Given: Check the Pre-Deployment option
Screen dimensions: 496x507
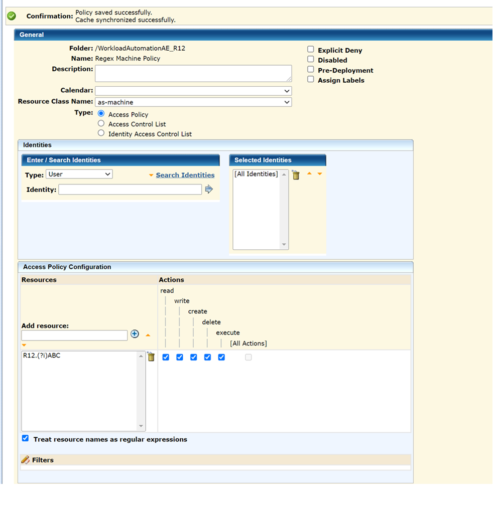Looking at the screenshot, I should [x=310, y=69].
